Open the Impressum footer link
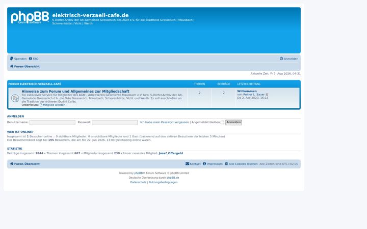 (x=215, y=164)
